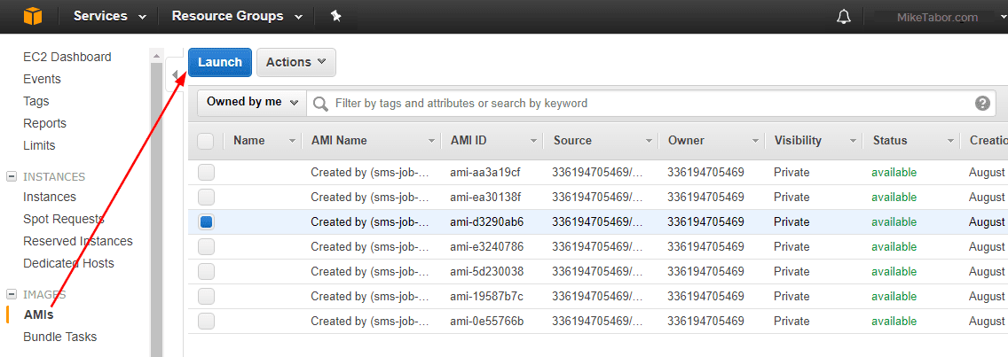The height and width of the screenshot is (357, 1008).
Task: Check the box for ami-0e55766b
Action: click(x=206, y=321)
